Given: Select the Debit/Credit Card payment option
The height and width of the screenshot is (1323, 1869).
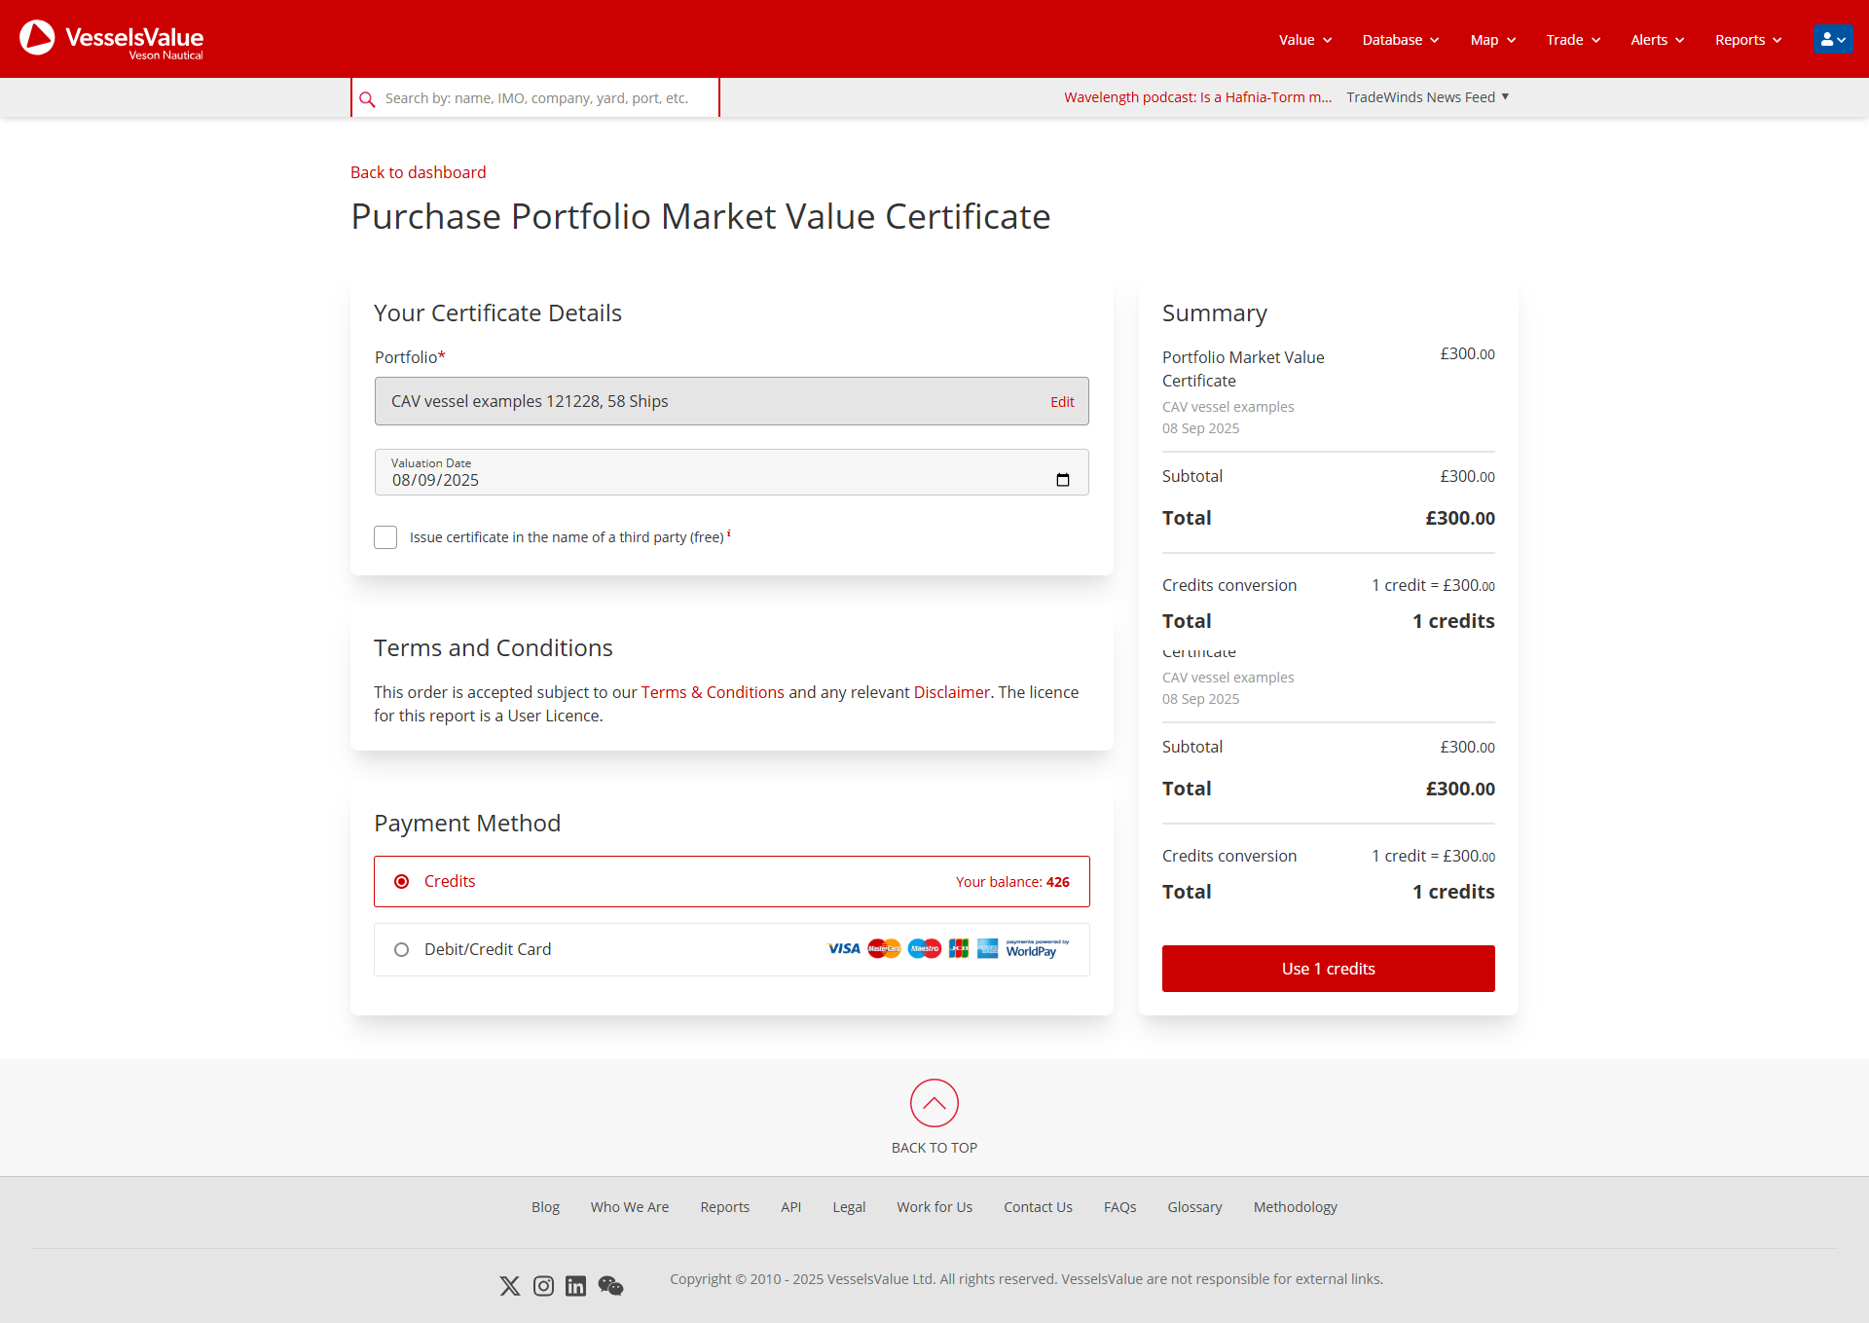Looking at the screenshot, I should pos(401,949).
